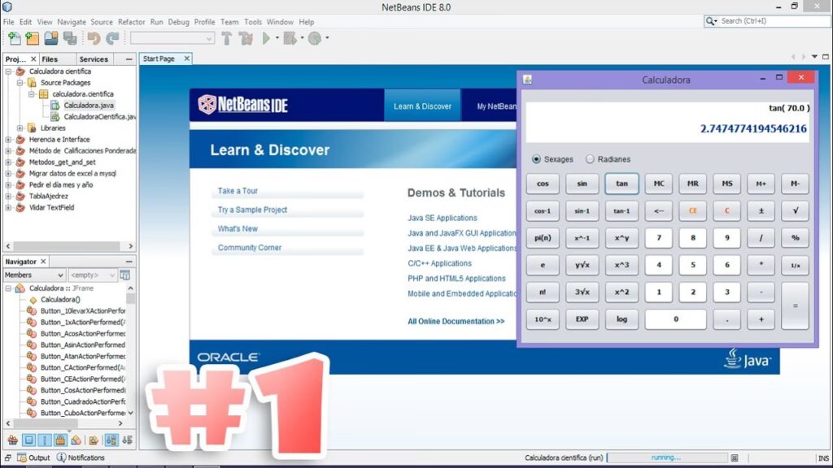Collapse the Calculadora cientifica project node
Image resolution: width=833 pixels, height=468 pixels.
point(8,71)
